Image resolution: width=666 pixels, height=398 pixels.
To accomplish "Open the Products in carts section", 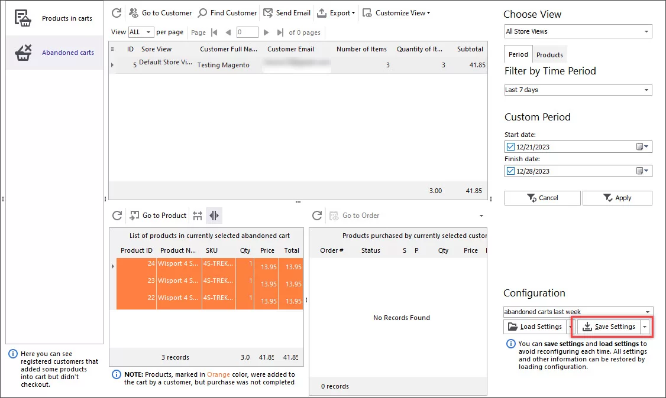I will (54, 18).
